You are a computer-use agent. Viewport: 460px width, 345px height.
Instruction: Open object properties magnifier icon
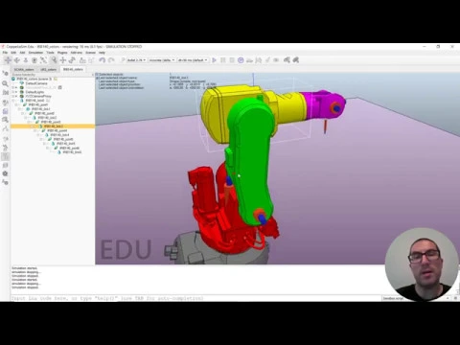[5, 83]
